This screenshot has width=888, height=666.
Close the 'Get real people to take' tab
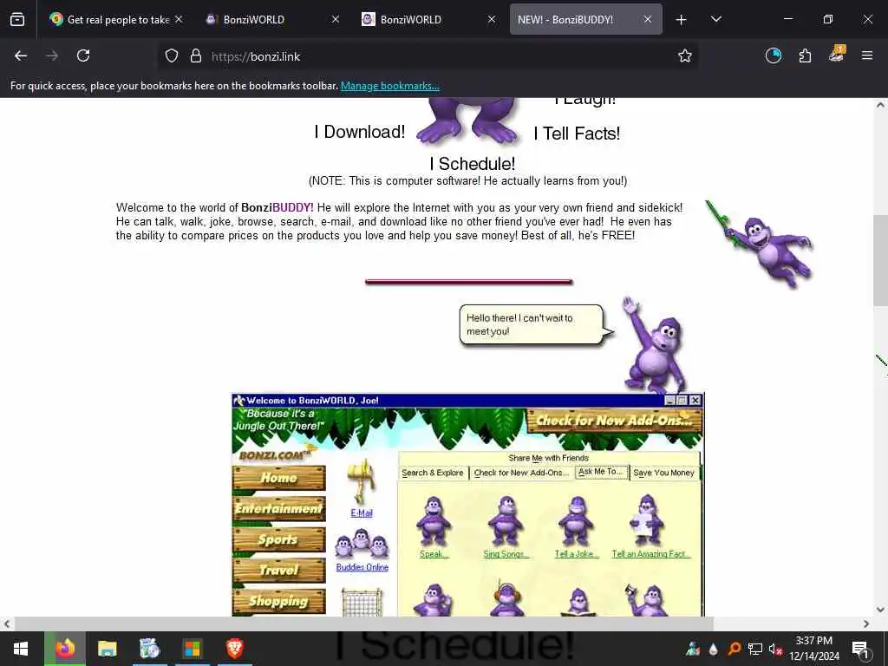point(179,19)
